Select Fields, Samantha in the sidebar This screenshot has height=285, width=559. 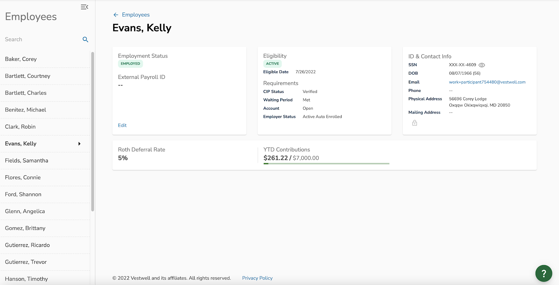(x=27, y=161)
